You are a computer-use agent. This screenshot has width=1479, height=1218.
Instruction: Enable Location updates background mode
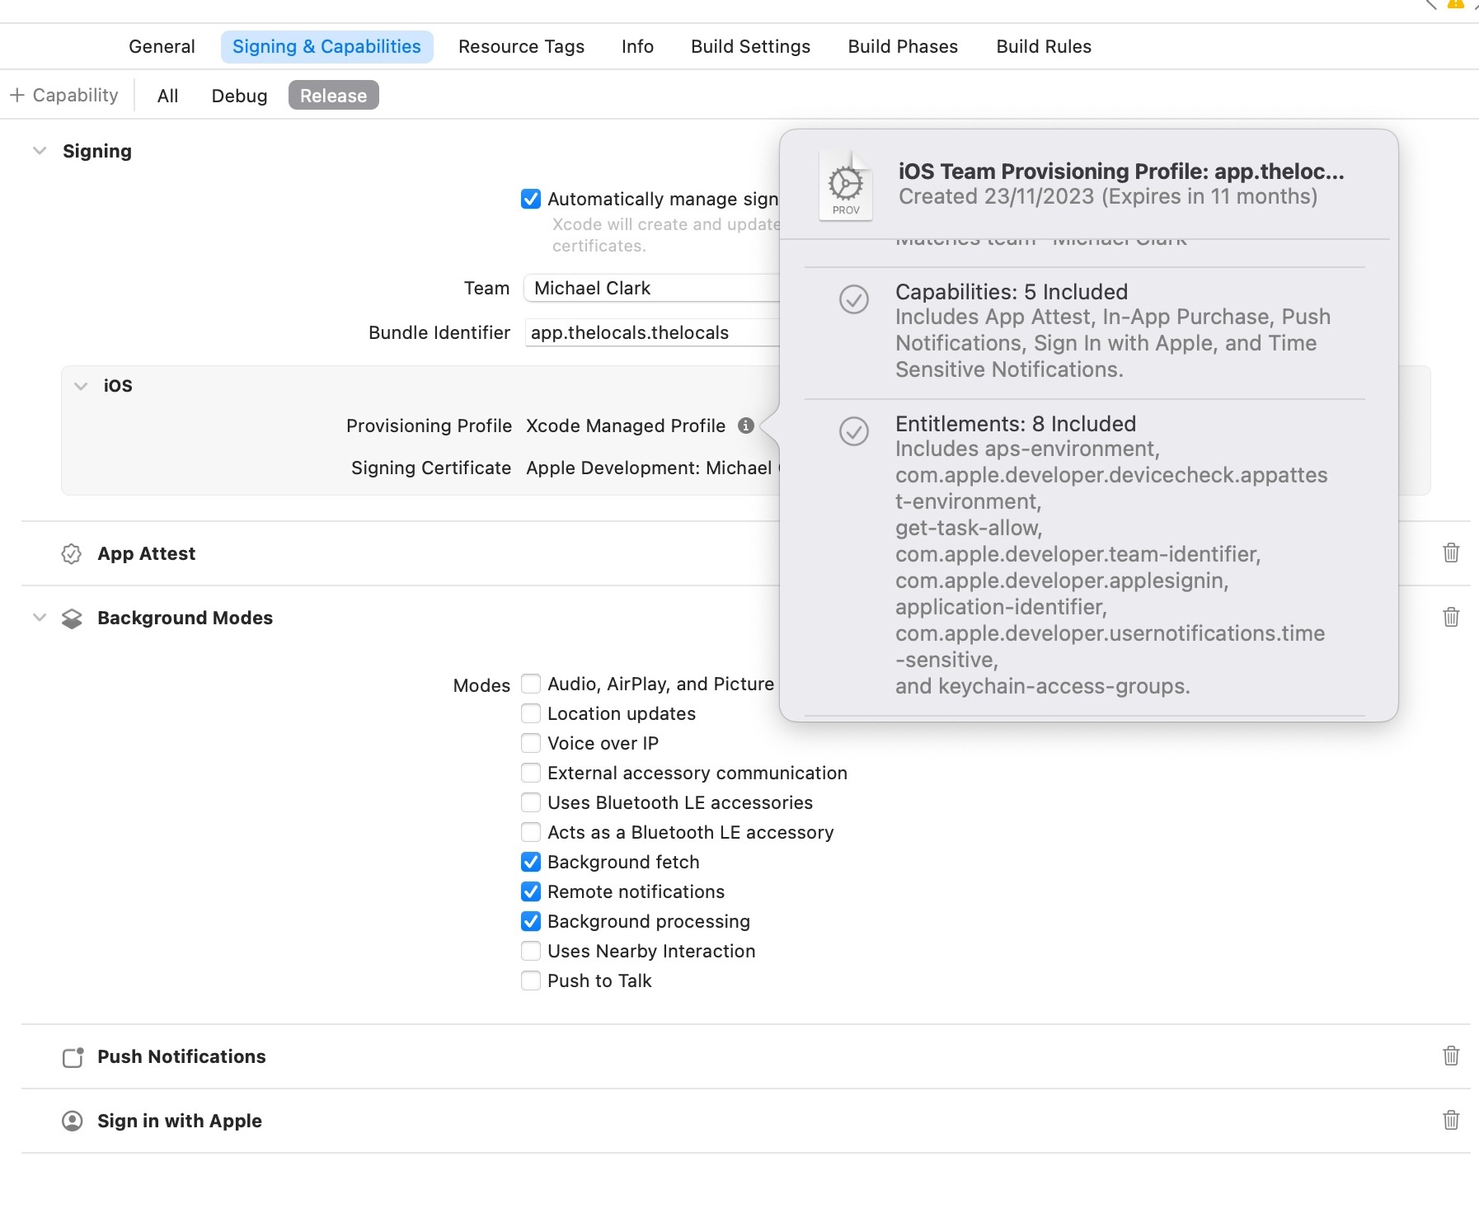(x=530, y=713)
